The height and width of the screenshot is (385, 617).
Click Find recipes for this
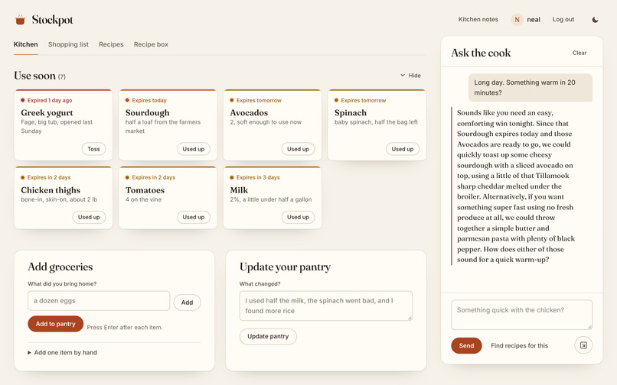click(520, 345)
